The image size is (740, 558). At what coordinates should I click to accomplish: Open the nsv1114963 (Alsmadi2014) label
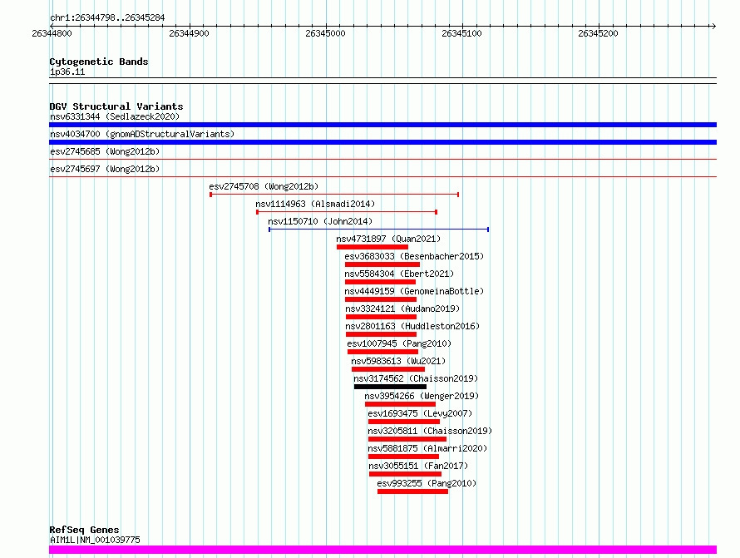coord(315,204)
